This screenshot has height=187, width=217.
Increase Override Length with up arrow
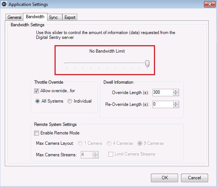tap(176, 91)
